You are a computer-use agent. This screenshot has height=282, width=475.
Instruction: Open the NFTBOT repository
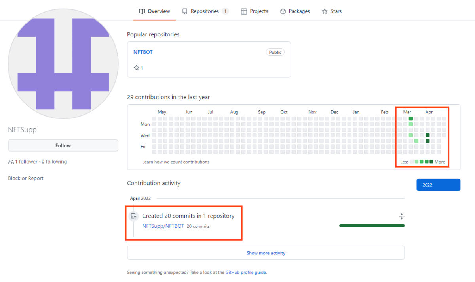coord(143,52)
